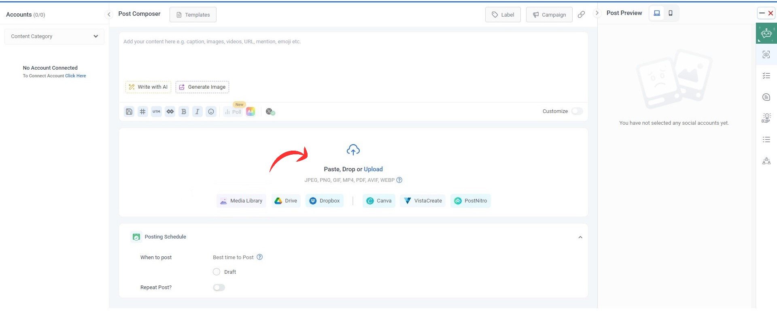Open the AI assistant robot icon
This screenshot has width=777, height=311.
tap(766, 34)
